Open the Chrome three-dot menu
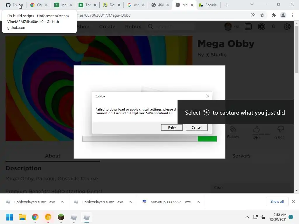The width and height of the screenshot is (299, 224). [x=293, y=15]
